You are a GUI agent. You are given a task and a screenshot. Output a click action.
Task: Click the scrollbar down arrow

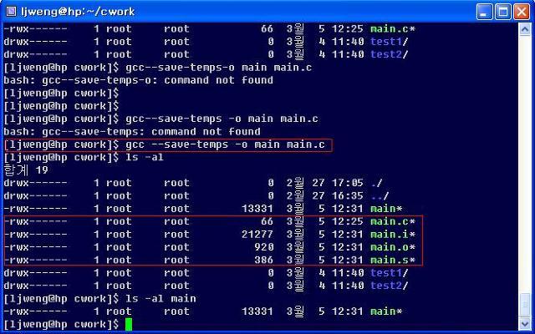[524, 323]
